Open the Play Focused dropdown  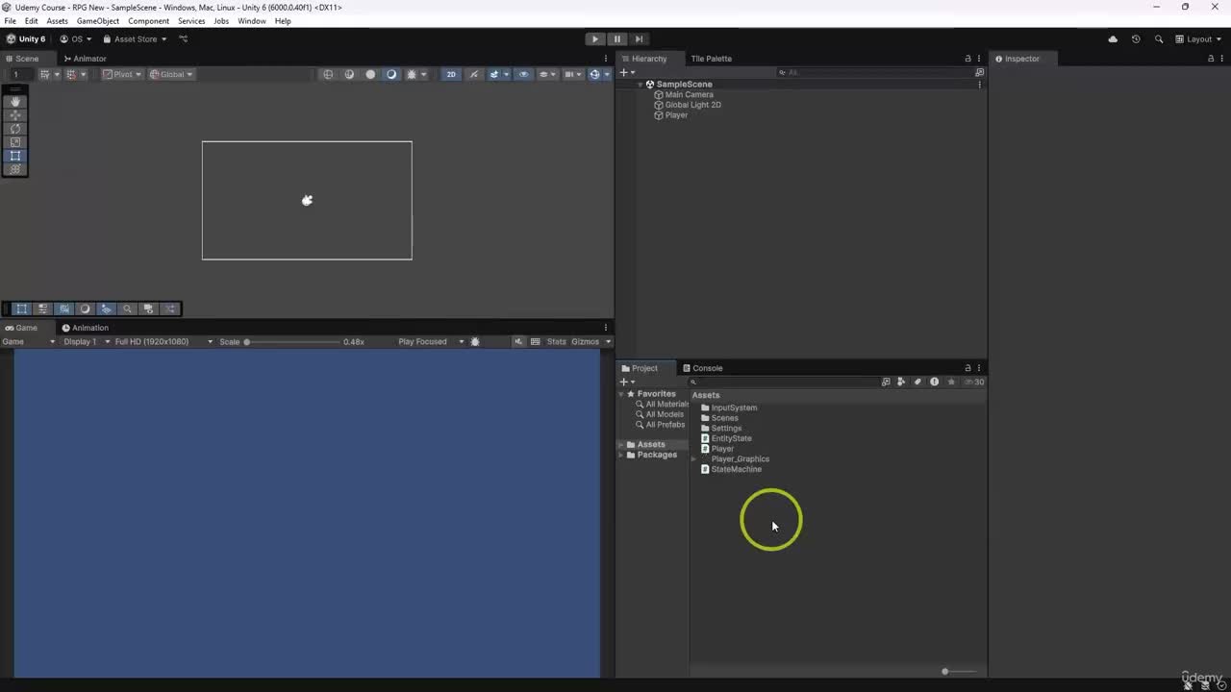coord(431,341)
